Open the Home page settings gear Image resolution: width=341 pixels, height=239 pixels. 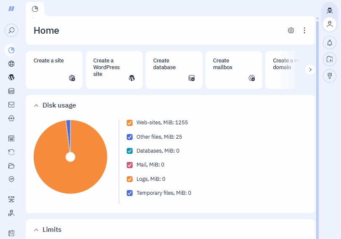291,30
